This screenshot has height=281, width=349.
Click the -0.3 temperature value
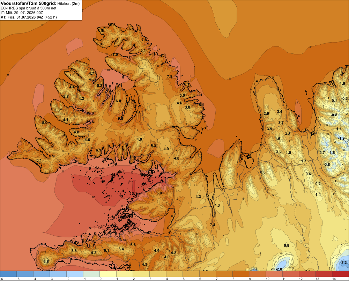(344, 98)
